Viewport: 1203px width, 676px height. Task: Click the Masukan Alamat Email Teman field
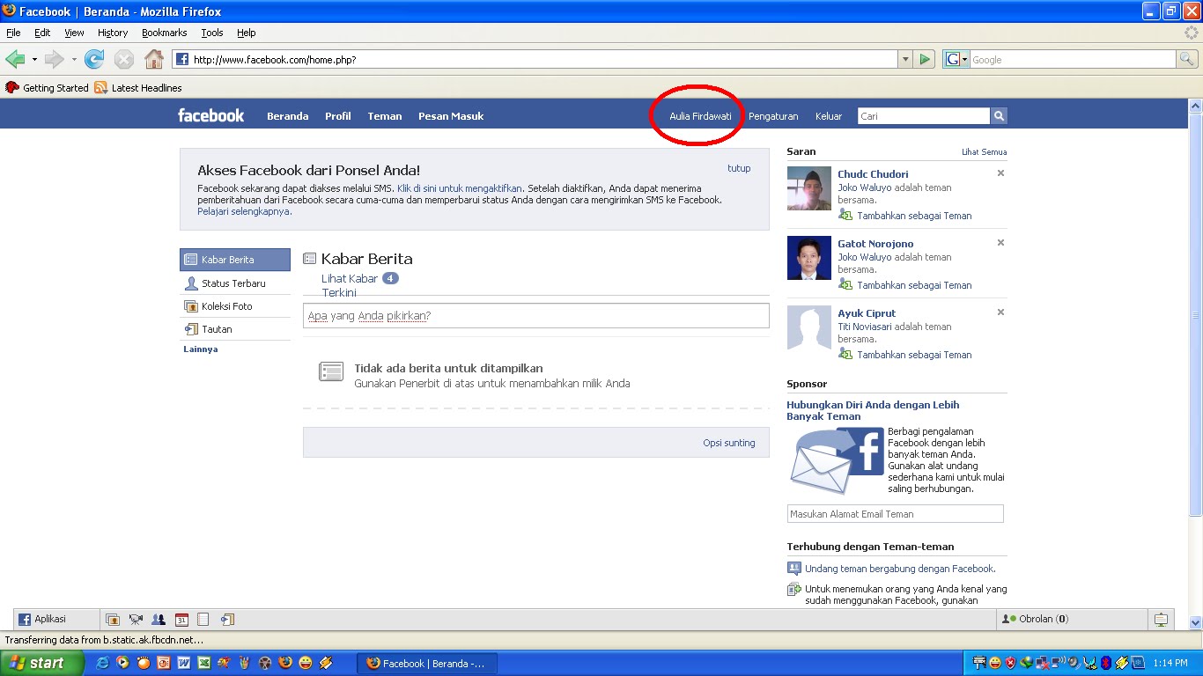pos(895,514)
